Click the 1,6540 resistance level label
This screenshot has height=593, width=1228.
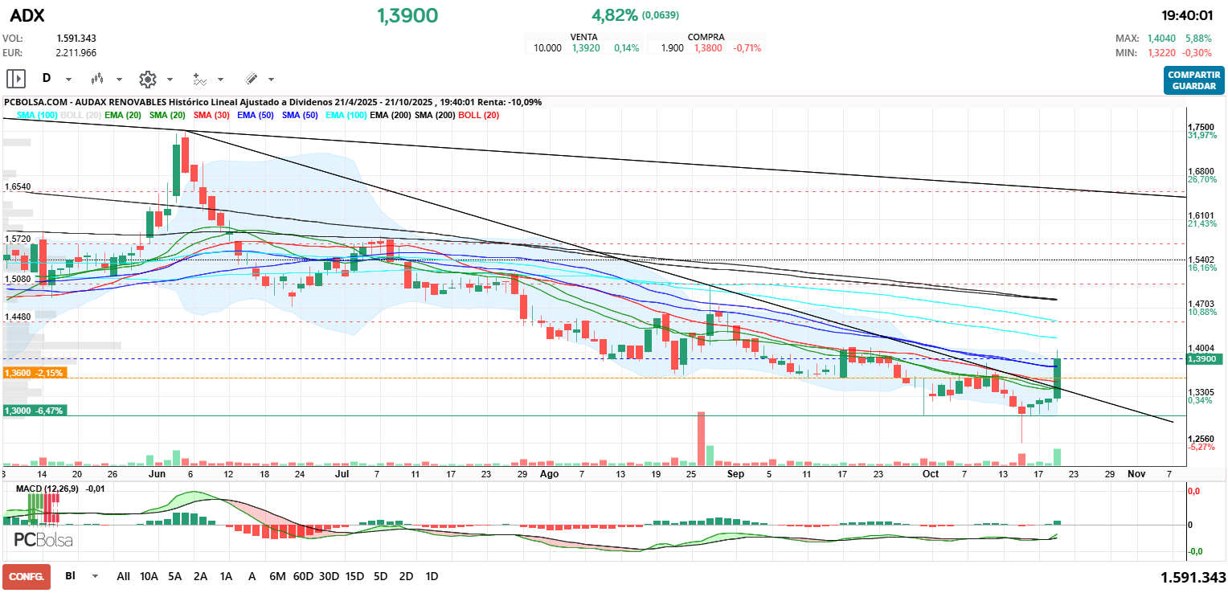[x=18, y=186]
